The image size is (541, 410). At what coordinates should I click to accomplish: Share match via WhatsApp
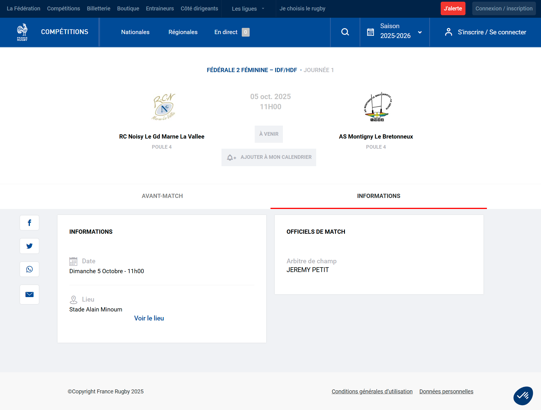point(29,269)
